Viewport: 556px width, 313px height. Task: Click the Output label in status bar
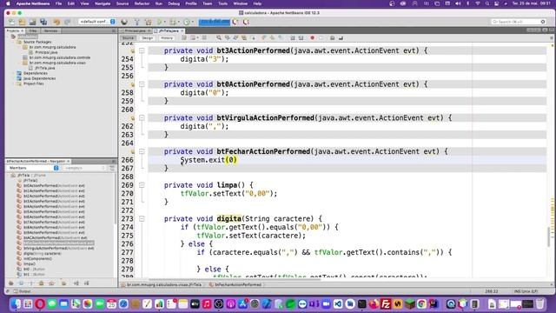(24, 291)
